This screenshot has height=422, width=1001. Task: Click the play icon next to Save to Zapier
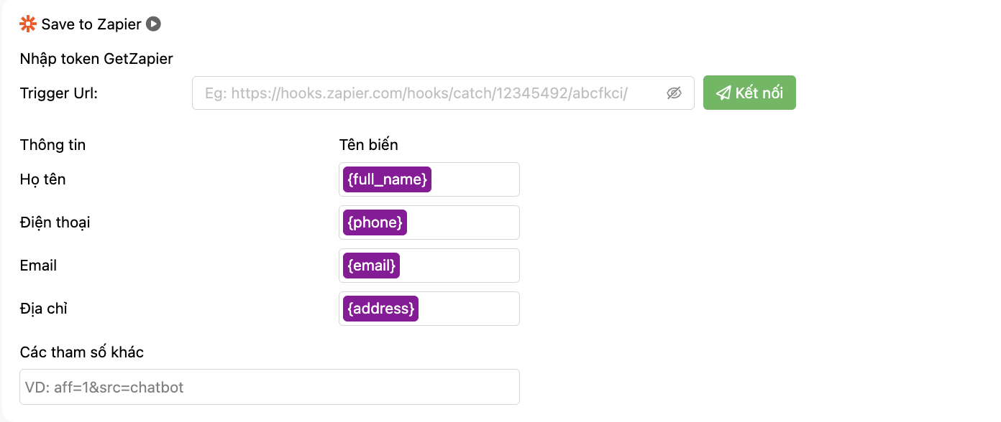[x=152, y=24]
